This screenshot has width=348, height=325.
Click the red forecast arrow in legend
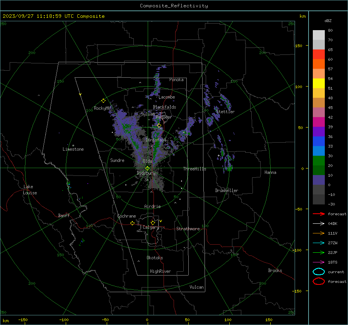pyautogui.click(x=319, y=214)
